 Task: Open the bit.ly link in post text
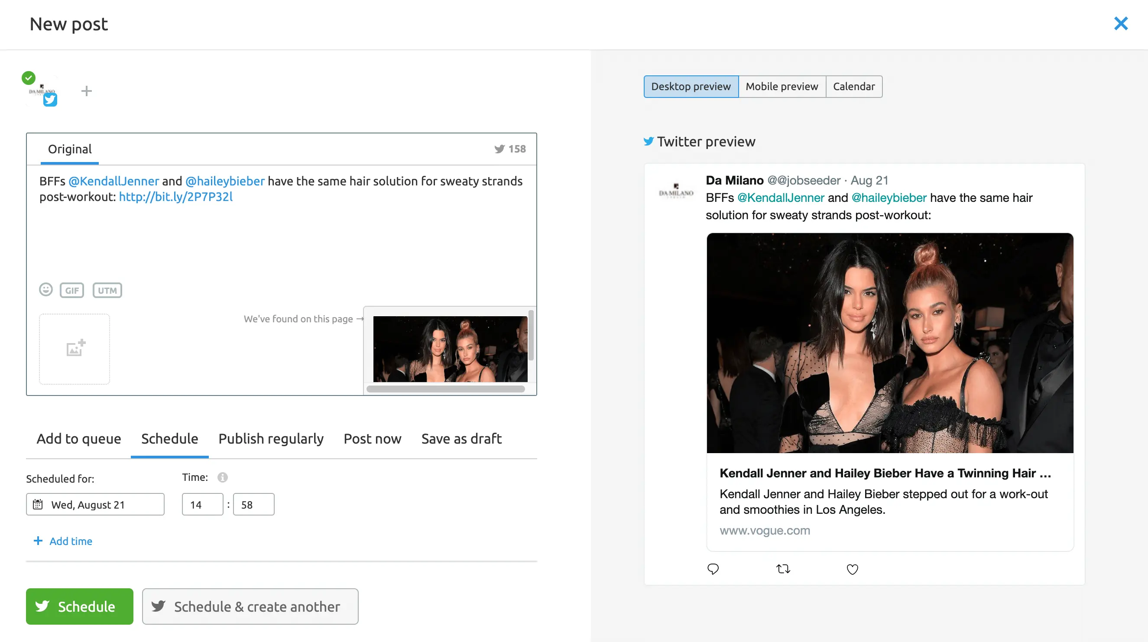(175, 197)
